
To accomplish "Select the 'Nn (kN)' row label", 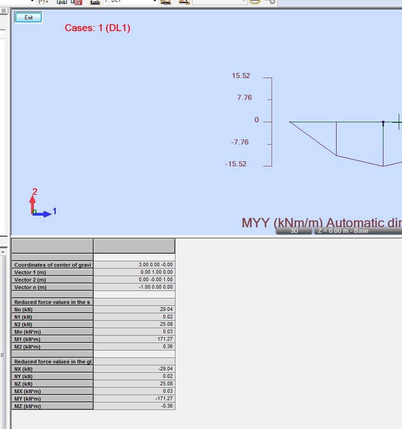I will pyautogui.click(x=52, y=310).
